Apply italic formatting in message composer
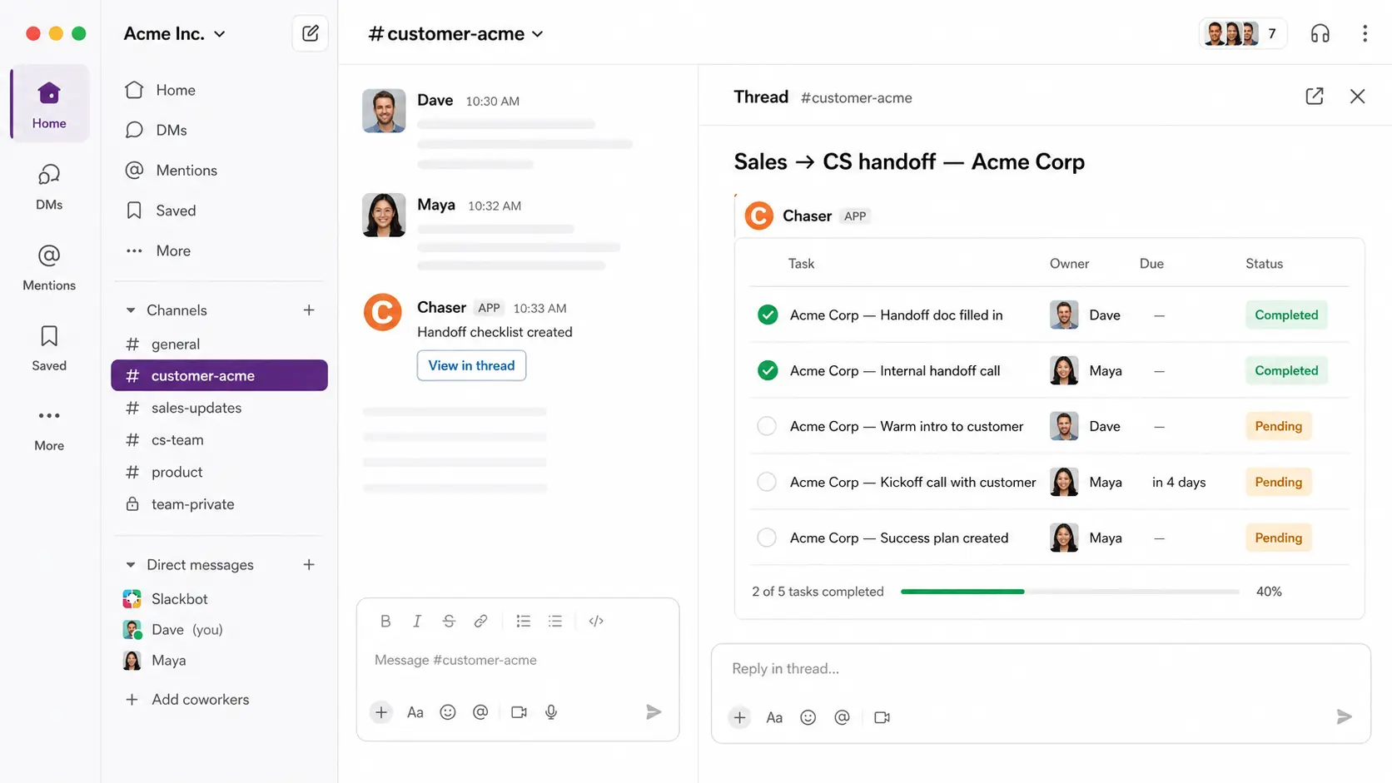Image resolution: width=1392 pixels, height=783 pixels. pyautogui.click(x=417, y=621)
